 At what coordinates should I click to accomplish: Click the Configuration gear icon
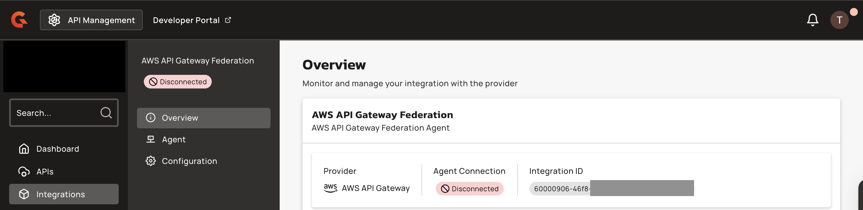pyautogui.click(x=151, y=161)
